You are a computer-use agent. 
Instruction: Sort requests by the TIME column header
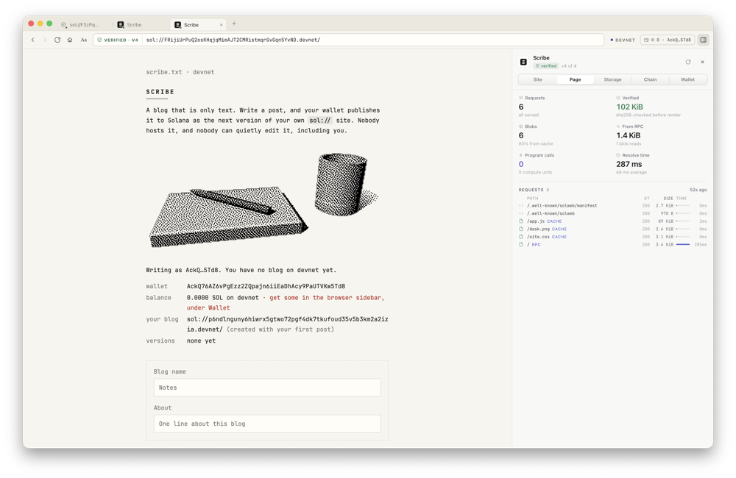coord(681,198)
